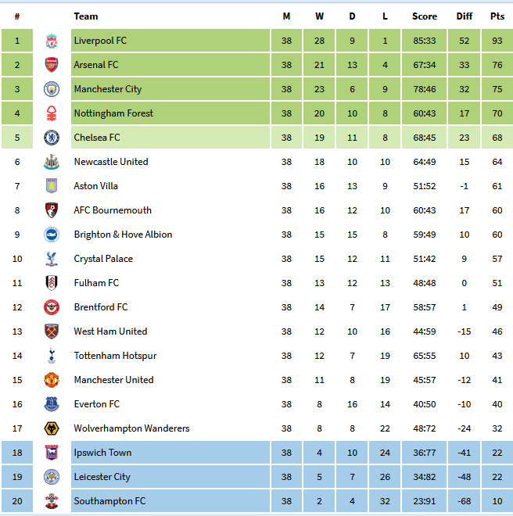Click the Southampton FC badge icon
The image size is (513, 516).
click(52, 501)
